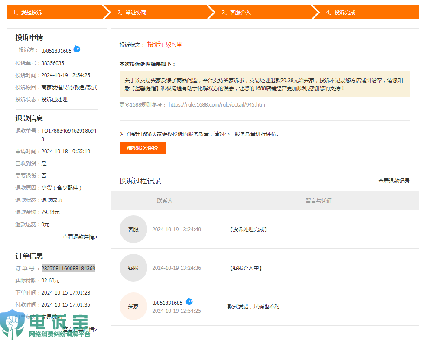Viewport: 429px width, 340px height.
Task: Click the complaint result message box
Action: click(265, 84)
